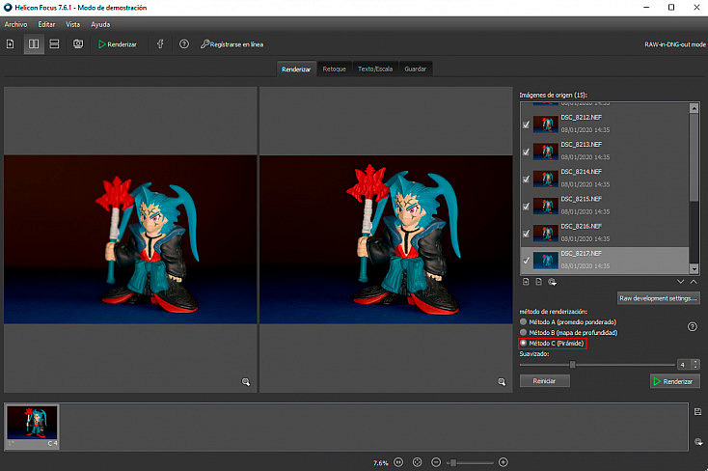Open source list options gear dropdown

[x=552, y=282]
